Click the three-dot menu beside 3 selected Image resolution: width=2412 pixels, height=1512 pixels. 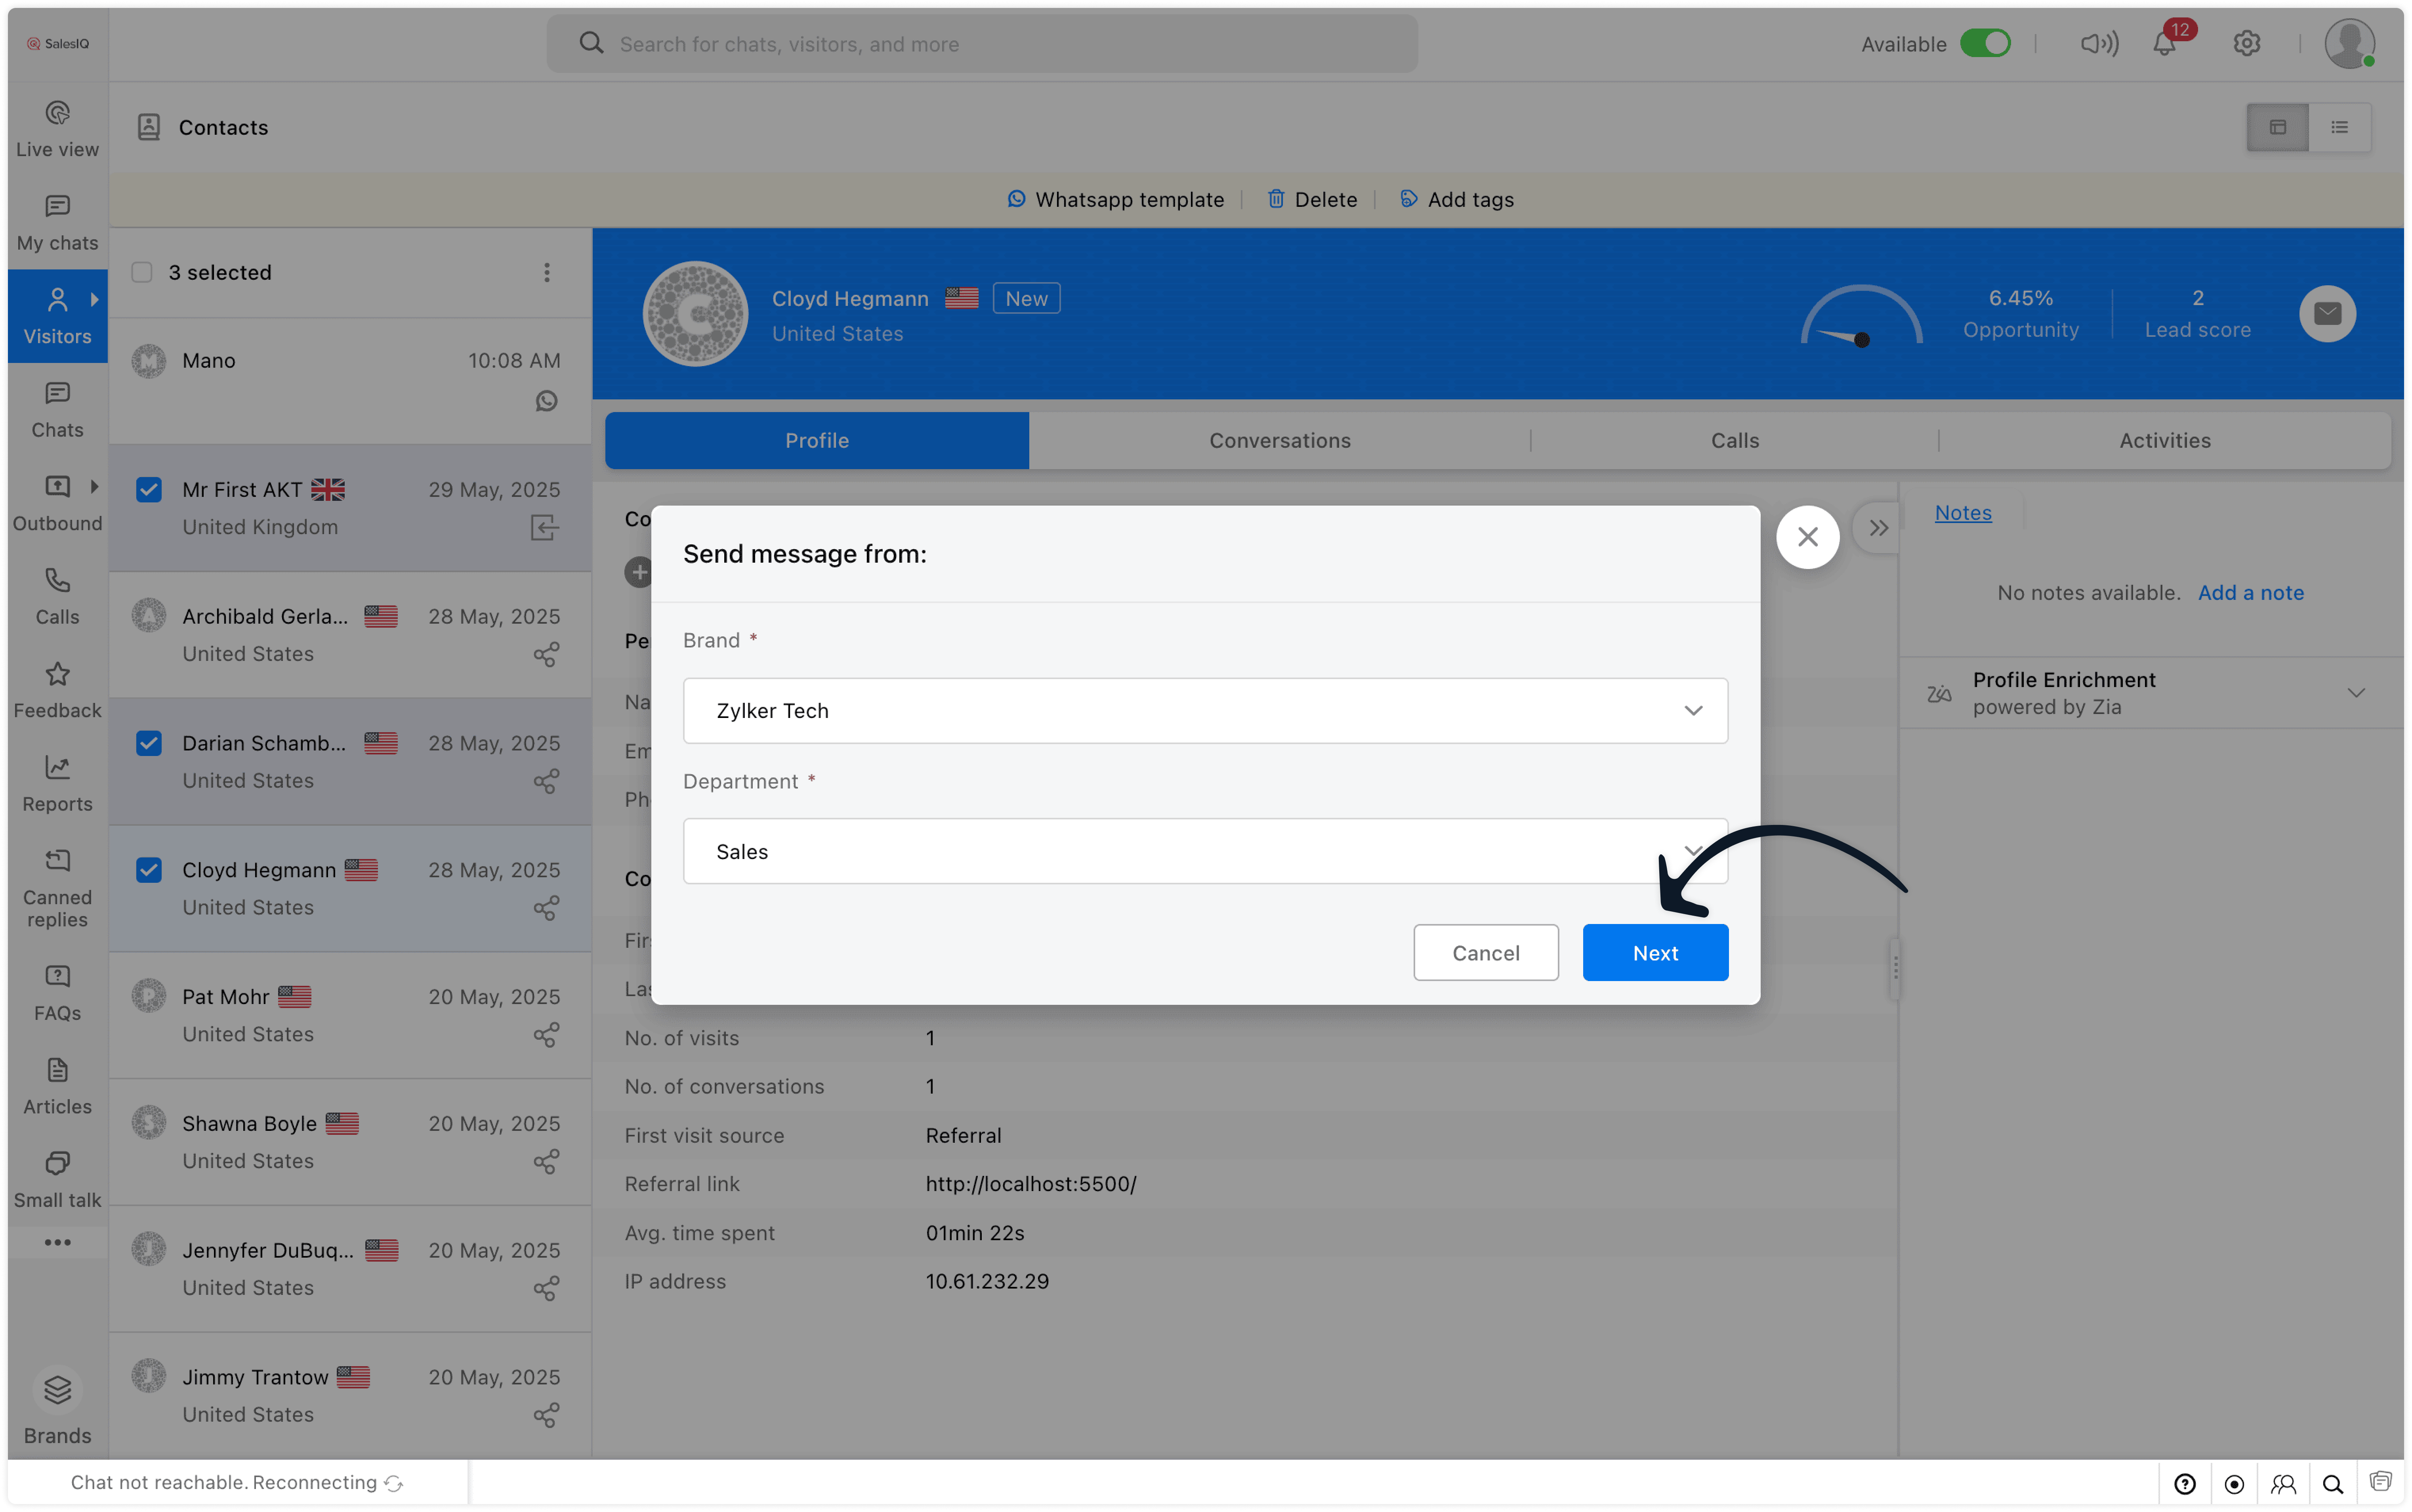[547, 273]
